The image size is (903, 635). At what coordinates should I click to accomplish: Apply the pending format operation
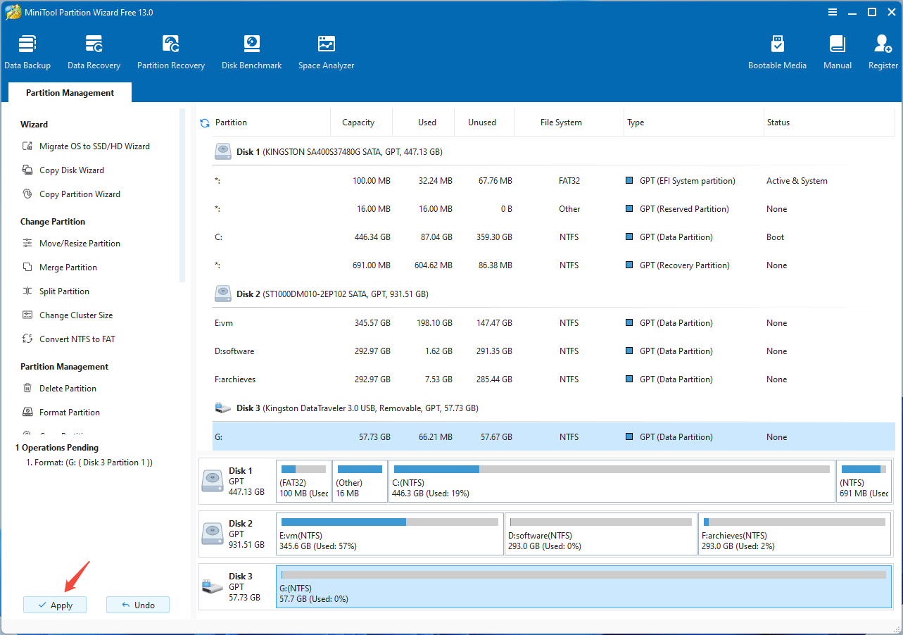pyautogui.click(x=54, y=604)
